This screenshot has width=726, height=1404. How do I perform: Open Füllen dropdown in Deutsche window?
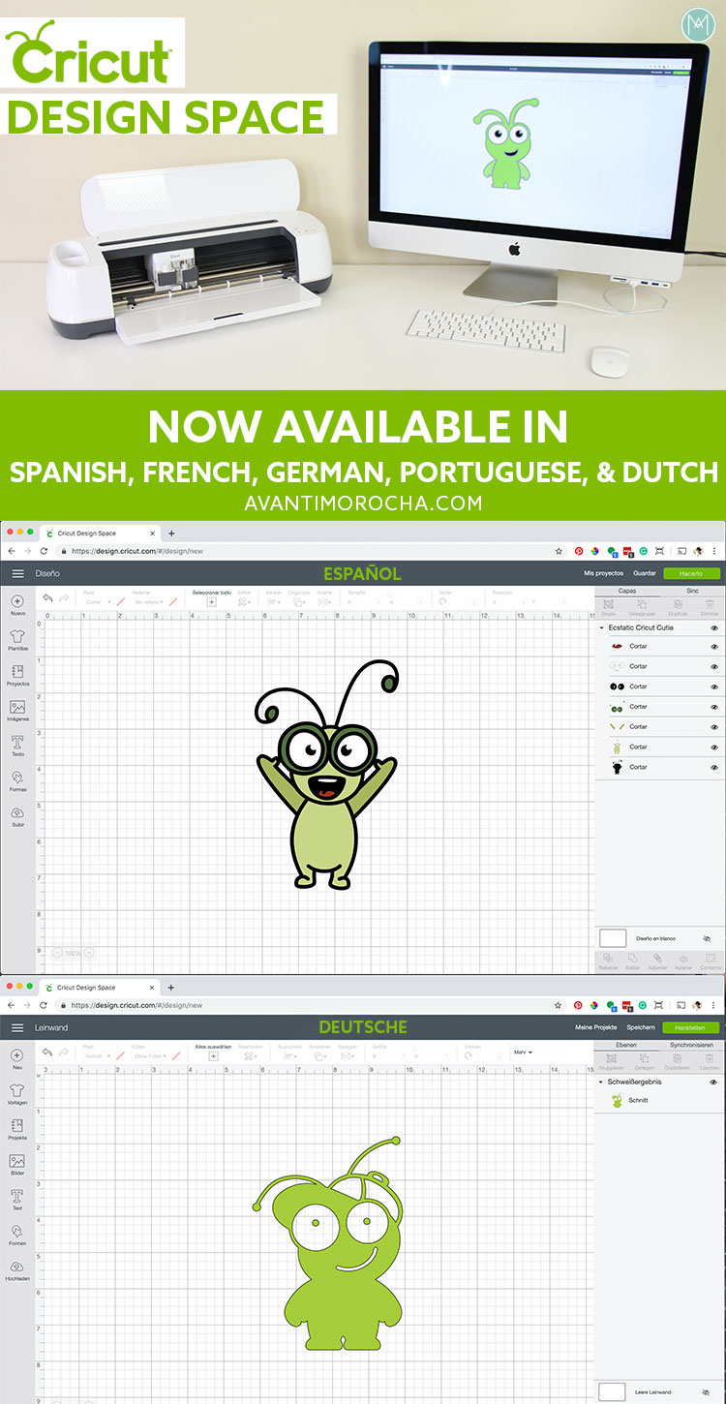point(150,1055)
